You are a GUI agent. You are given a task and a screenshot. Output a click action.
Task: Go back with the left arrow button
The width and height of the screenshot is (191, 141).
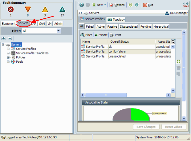[x=82, y=5]
